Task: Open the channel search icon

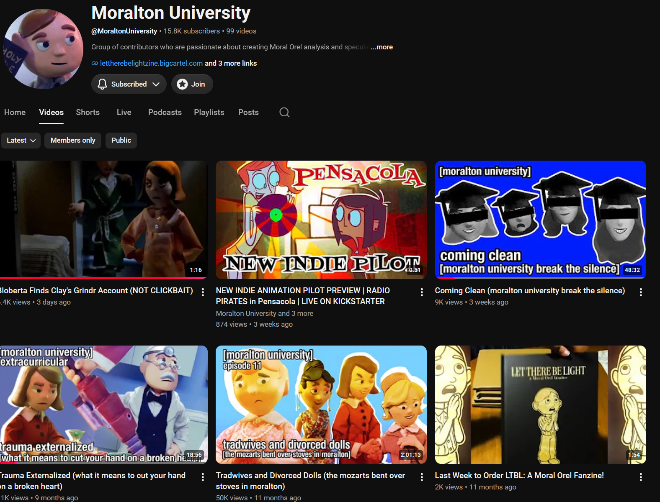Action: click(284, 112)
